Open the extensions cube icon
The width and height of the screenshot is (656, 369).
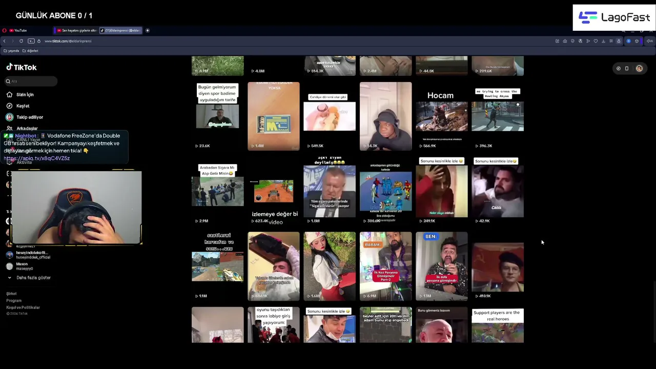click(x=637, y=41)
